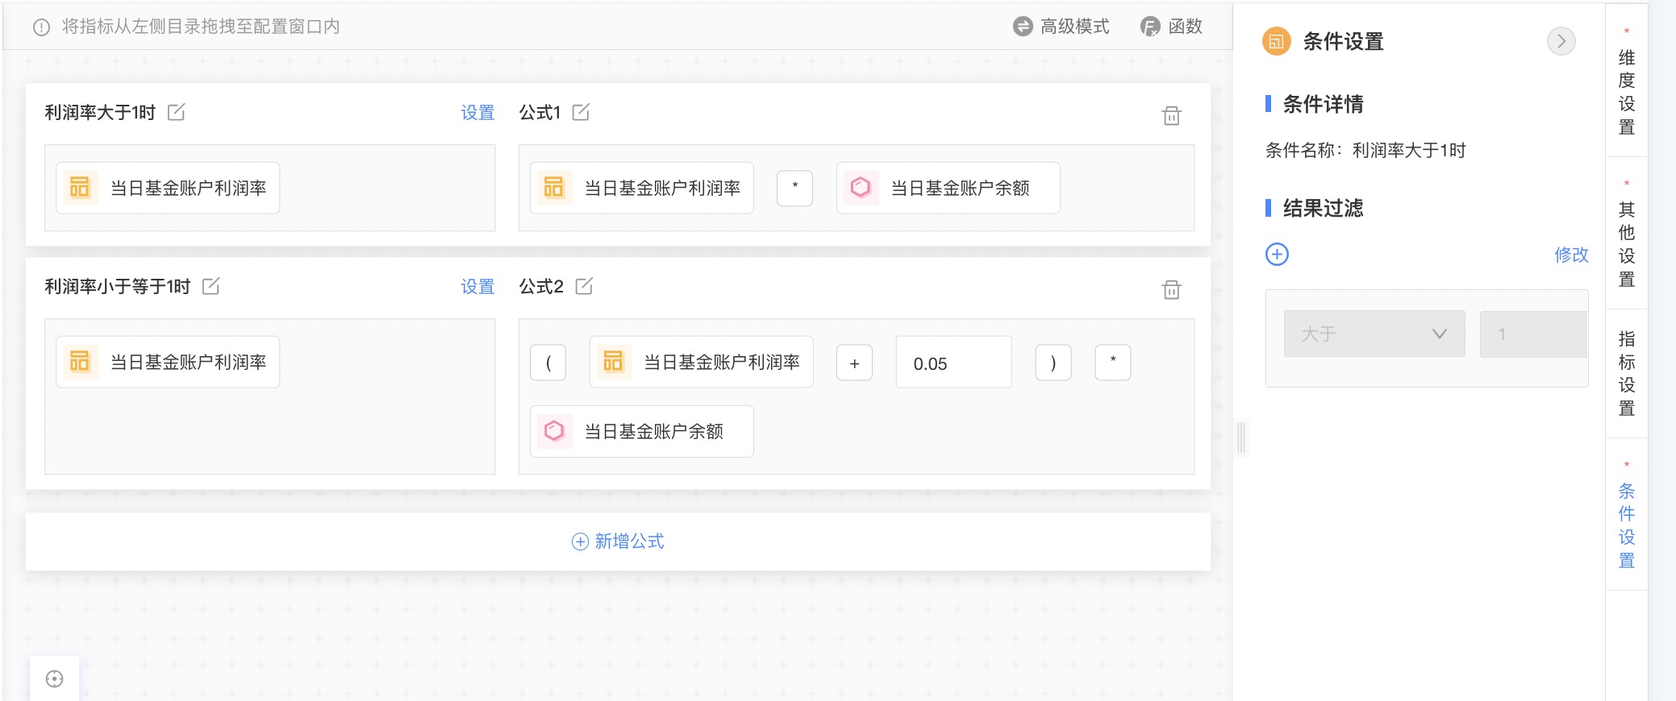This screenshot has height=701, width=1676.
Task: Click the multiply operator in 公式1
Action: point(795,188)
